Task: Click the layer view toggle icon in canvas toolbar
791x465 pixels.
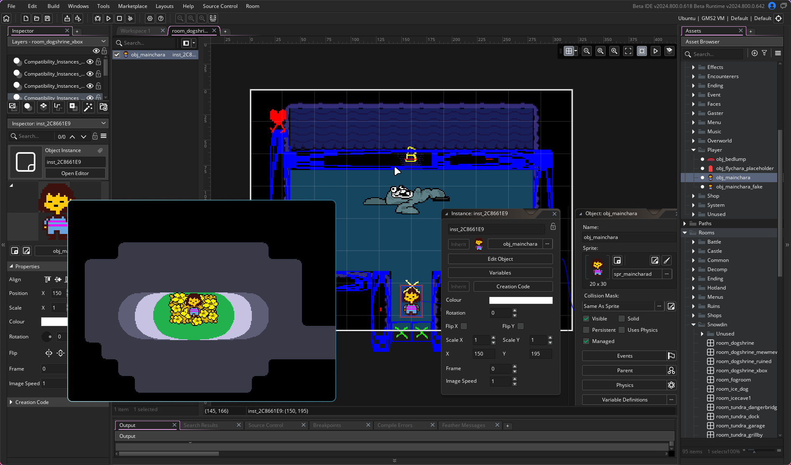Action: tap(669, 51)
